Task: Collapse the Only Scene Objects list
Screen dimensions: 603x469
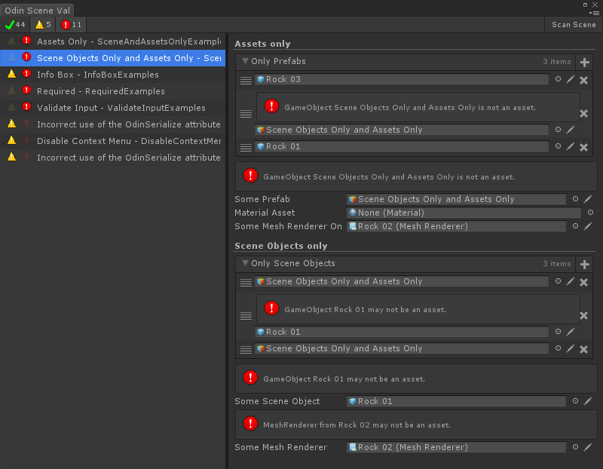Action: [x=245, y=263]
